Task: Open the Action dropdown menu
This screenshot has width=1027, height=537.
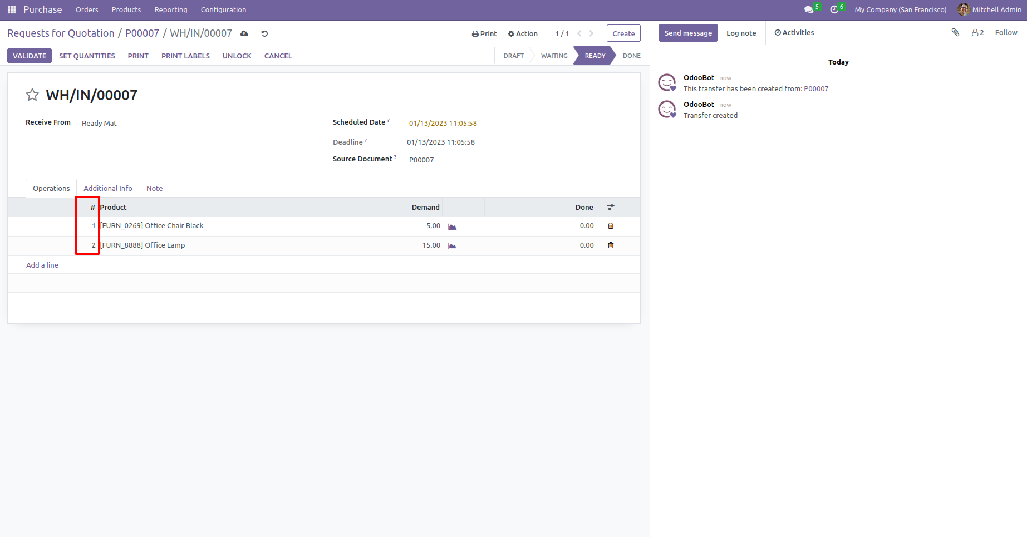Action: (523, 33)
